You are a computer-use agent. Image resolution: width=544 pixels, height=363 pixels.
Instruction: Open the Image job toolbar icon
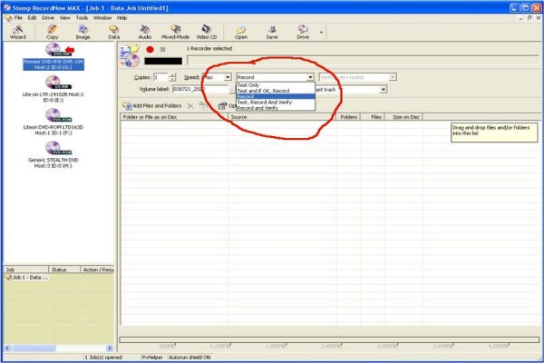pyautogui.click(x=83, y=33)
